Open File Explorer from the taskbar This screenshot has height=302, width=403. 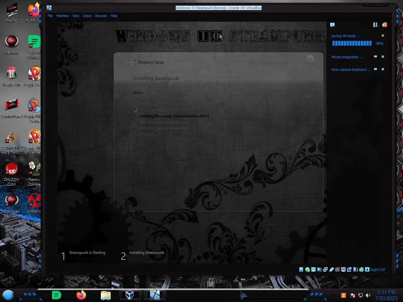point(106,295)
